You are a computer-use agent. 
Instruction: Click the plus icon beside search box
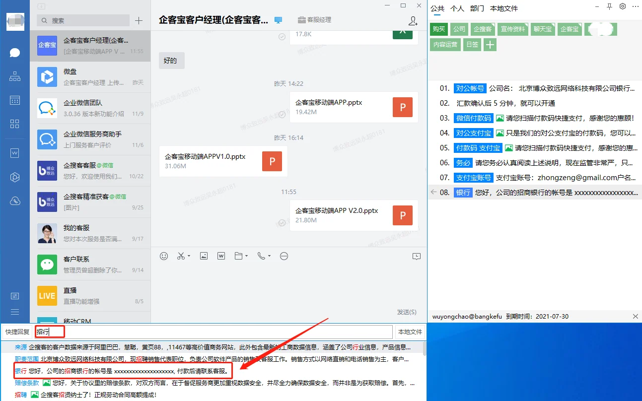pos(139,20)
